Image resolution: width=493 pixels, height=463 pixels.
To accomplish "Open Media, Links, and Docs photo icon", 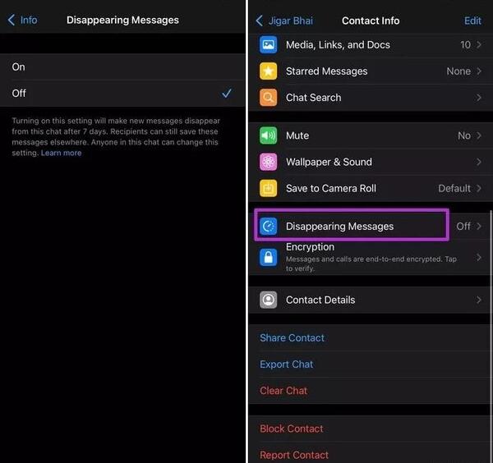I will tap(268, 44).
